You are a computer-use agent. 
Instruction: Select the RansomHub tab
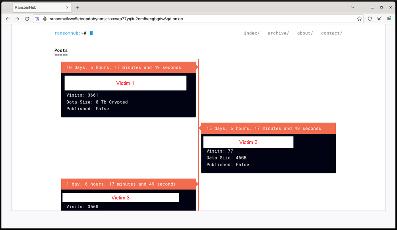point(42,8)
